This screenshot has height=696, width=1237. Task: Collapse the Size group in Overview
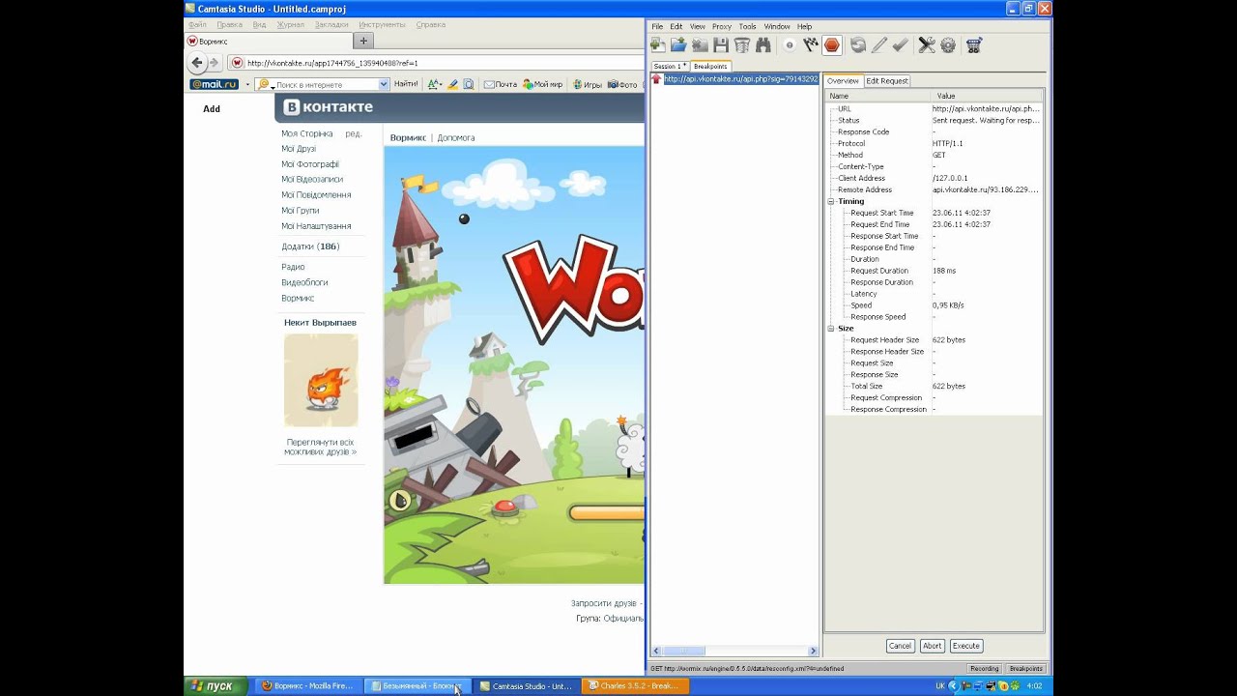pyautogui.click(x=831, y=329)
